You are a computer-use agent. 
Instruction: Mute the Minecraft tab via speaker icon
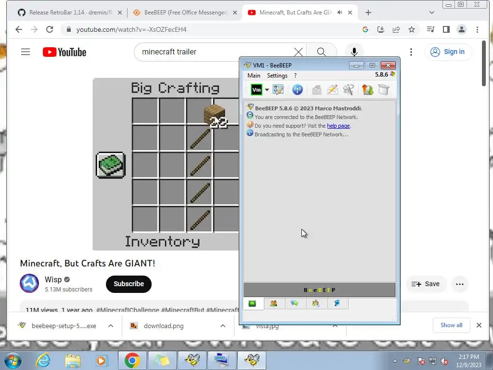point(340,13)
